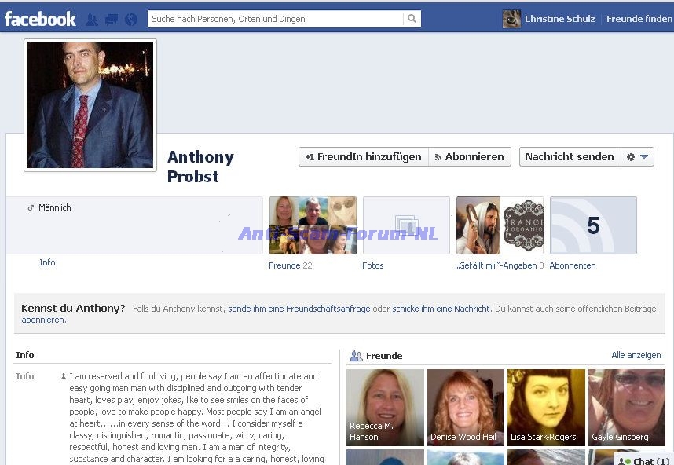
Task: Click Christine Schulz's small avatar
Action: (x=511, y=19)
